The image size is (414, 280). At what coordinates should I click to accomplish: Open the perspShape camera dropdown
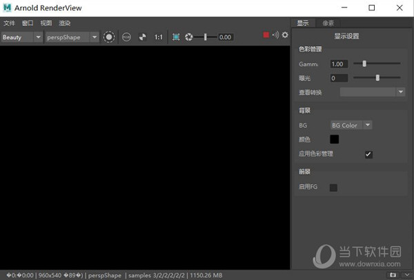coord(72,37)
